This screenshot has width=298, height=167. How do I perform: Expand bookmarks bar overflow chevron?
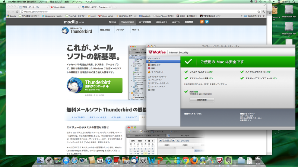241,16
